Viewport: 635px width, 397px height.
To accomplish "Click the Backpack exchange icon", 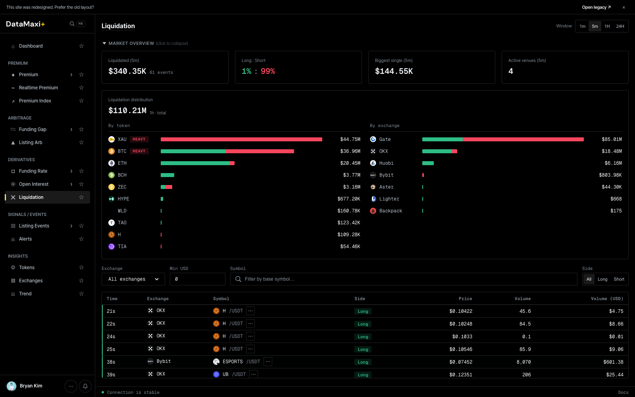I will tap(373, 211).
